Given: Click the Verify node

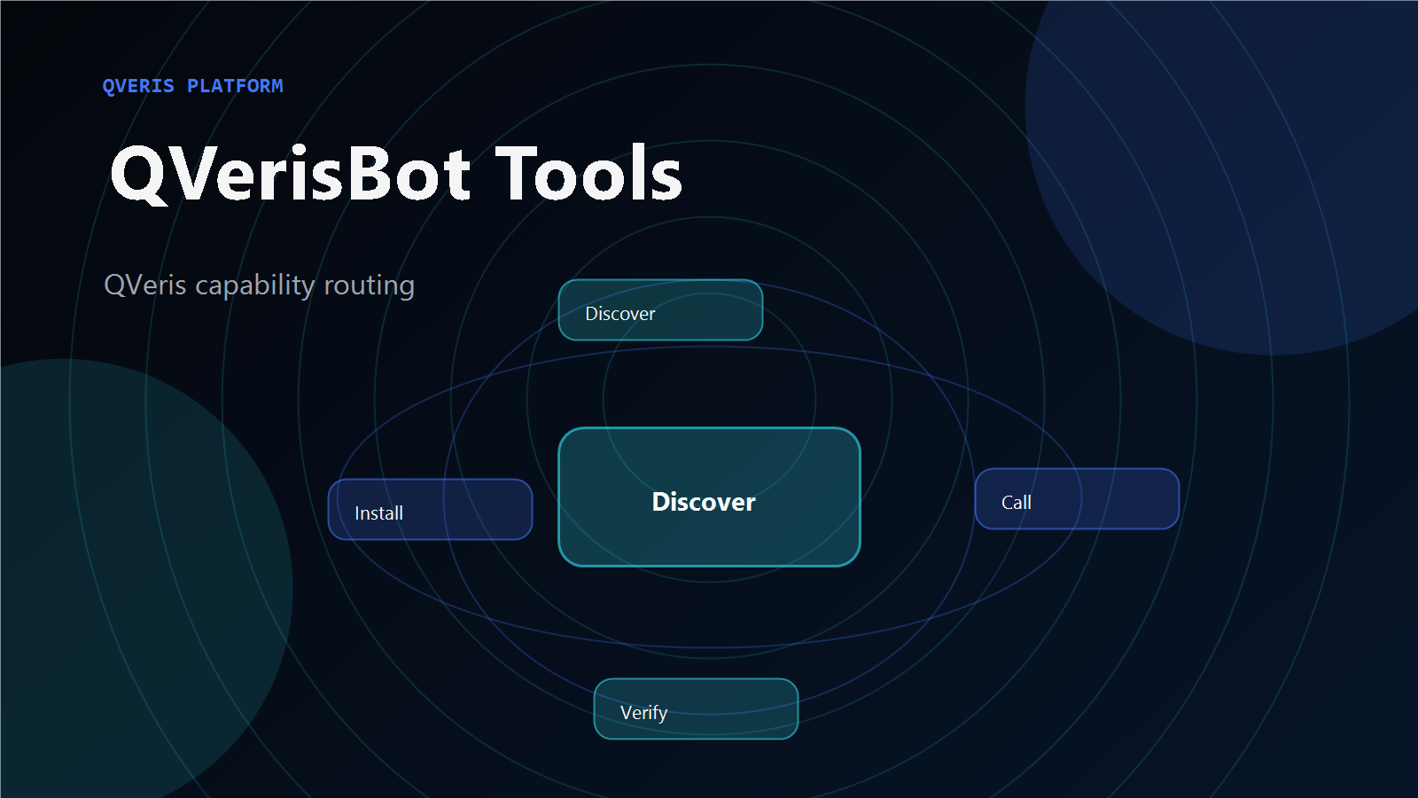Looking at the screenshot, I should click(696, 709).
